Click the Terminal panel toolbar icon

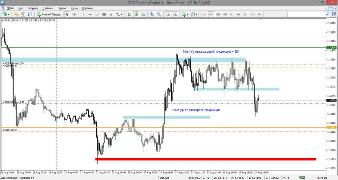coord(30,14)
